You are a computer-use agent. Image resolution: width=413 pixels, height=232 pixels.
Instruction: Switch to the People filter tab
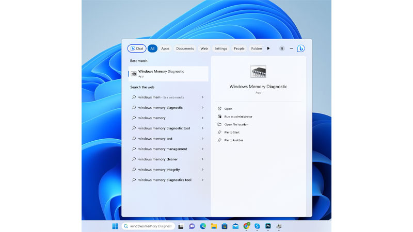click(239, 48)
